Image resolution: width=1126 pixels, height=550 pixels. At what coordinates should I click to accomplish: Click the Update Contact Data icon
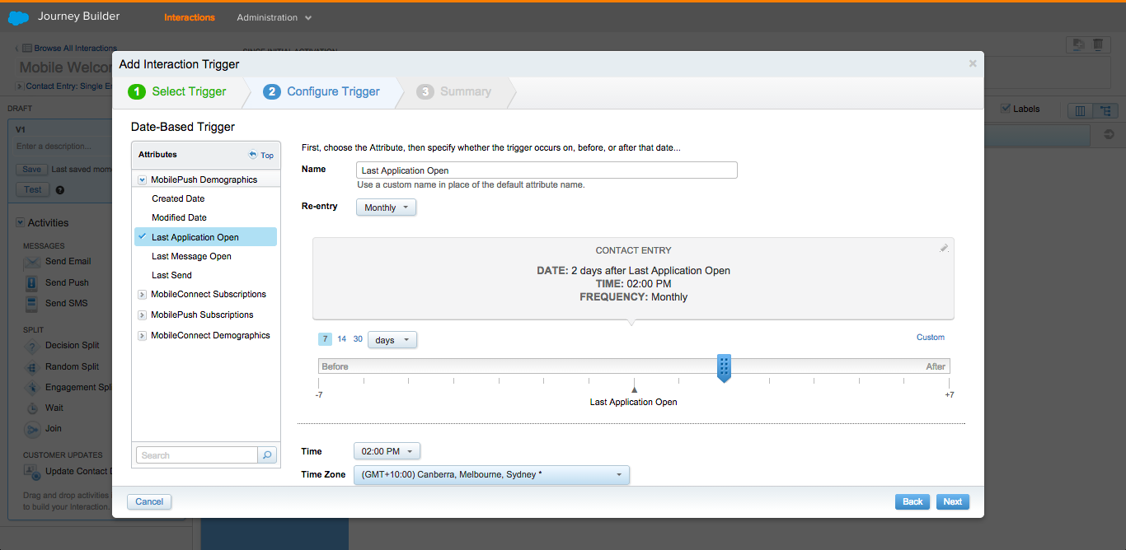[32, 471]
